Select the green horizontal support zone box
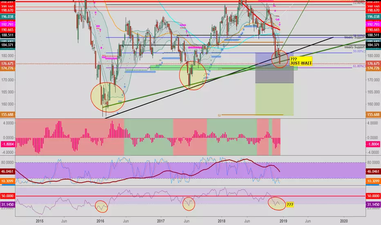The width and height of the screenshot is (381, 225). click(x=224, y=67)
